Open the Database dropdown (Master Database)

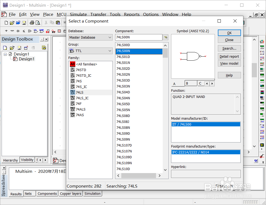pos(90,37)
